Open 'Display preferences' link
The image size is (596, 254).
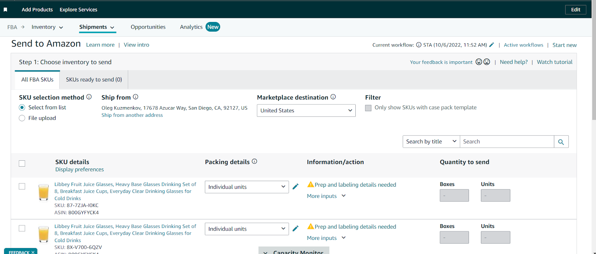tap(80, 170)
